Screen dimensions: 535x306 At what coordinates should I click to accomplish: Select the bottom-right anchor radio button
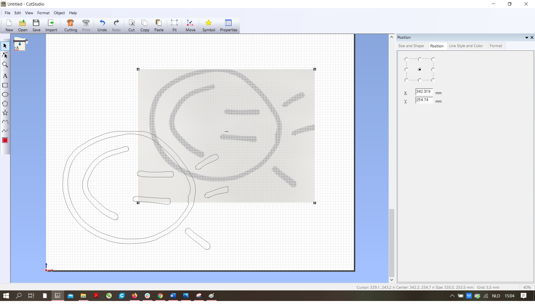[433, 80]
